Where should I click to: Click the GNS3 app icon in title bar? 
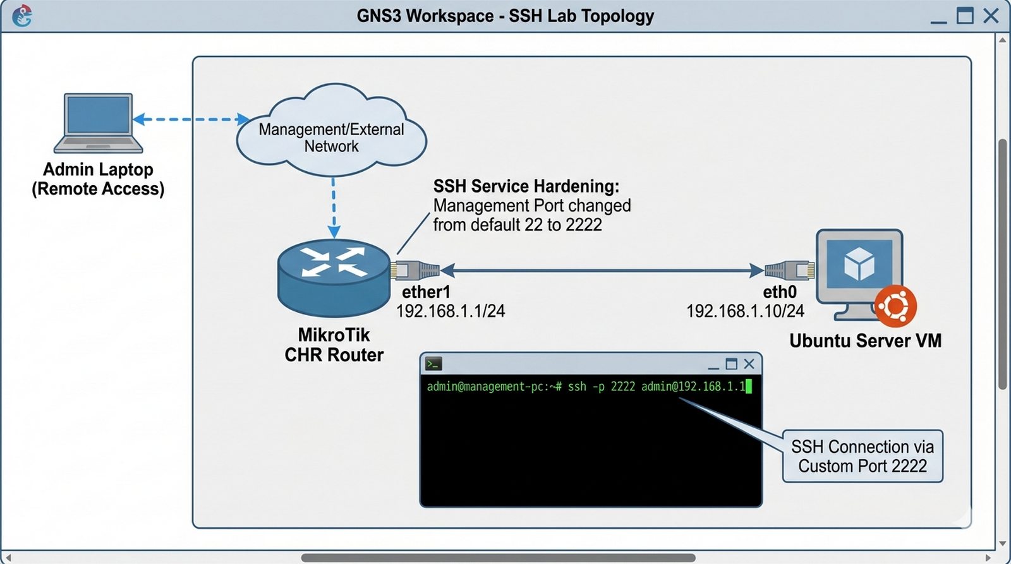[22, 16]
